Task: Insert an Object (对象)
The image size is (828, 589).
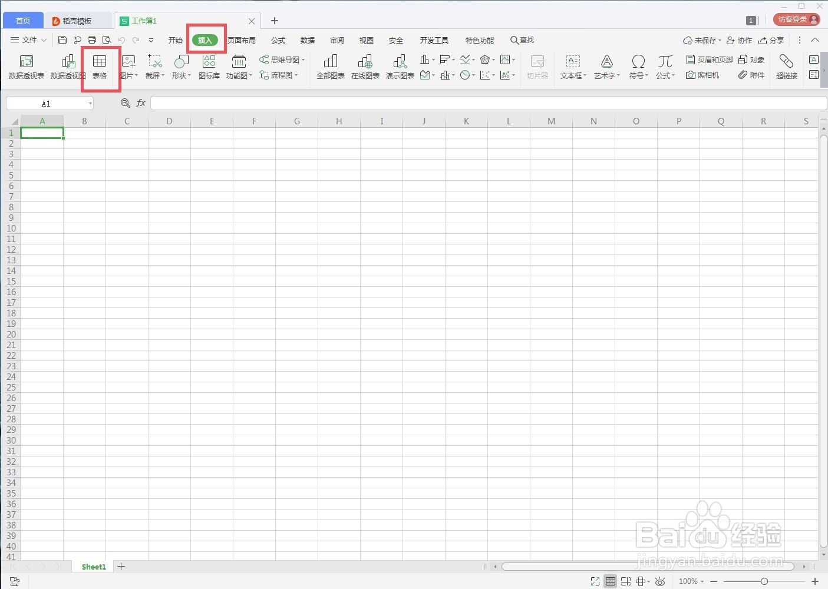Action: [751, 59]
